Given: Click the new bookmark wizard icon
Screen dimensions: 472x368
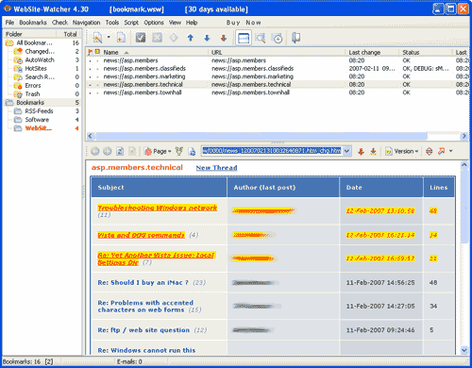Looking at the screenshot, I should click(x=97, y=38).
